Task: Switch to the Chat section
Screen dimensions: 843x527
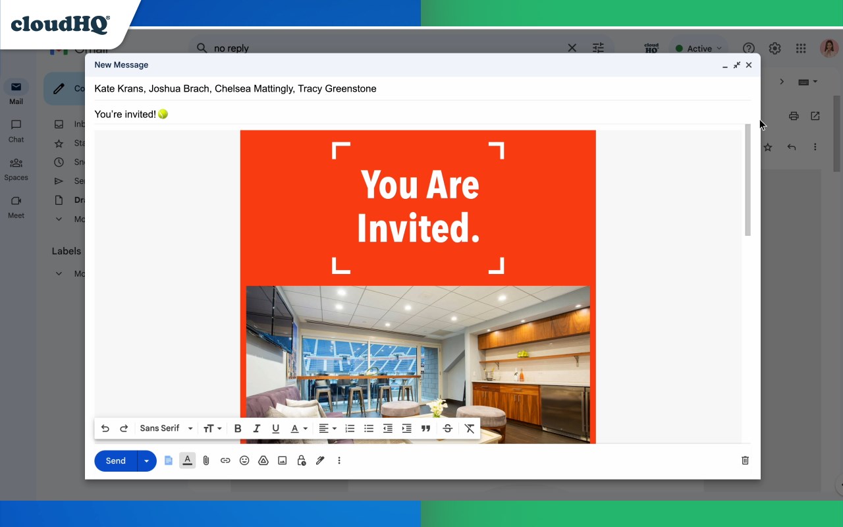Action: [x=16, y=130]
